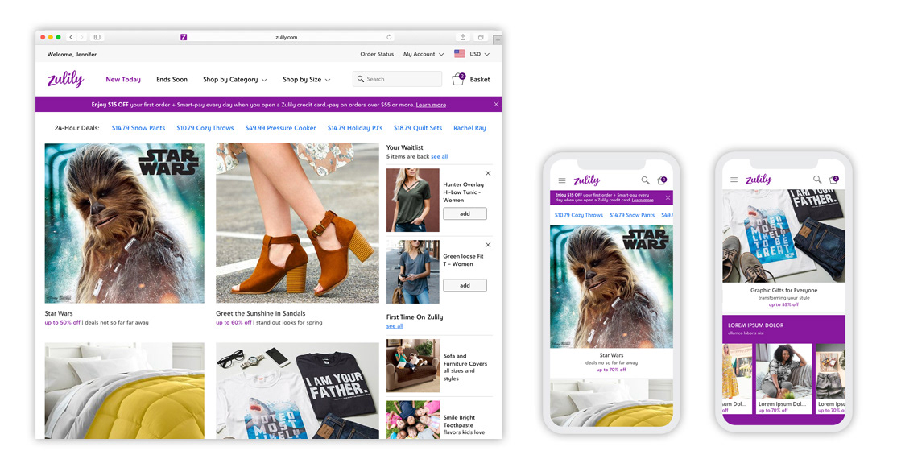Click the desktop Search input field
Viewport: 897px width, 451px height.
pyautogui.click(x=397, y=79)
